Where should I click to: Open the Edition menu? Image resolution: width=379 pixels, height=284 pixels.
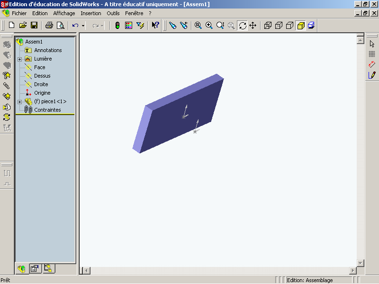point(40,13)
